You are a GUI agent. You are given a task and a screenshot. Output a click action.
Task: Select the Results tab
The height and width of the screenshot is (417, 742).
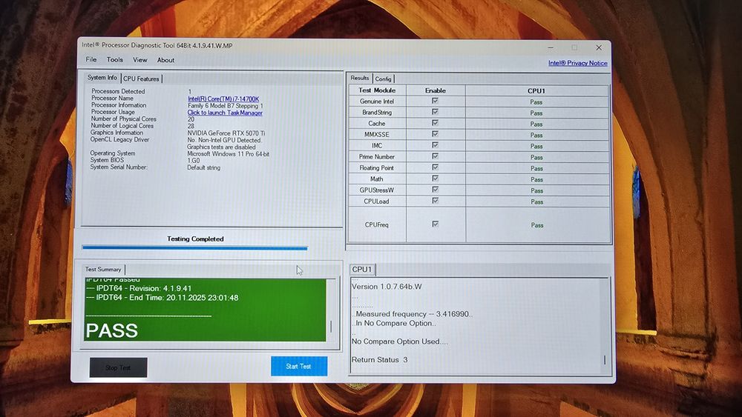coord(360,78)
